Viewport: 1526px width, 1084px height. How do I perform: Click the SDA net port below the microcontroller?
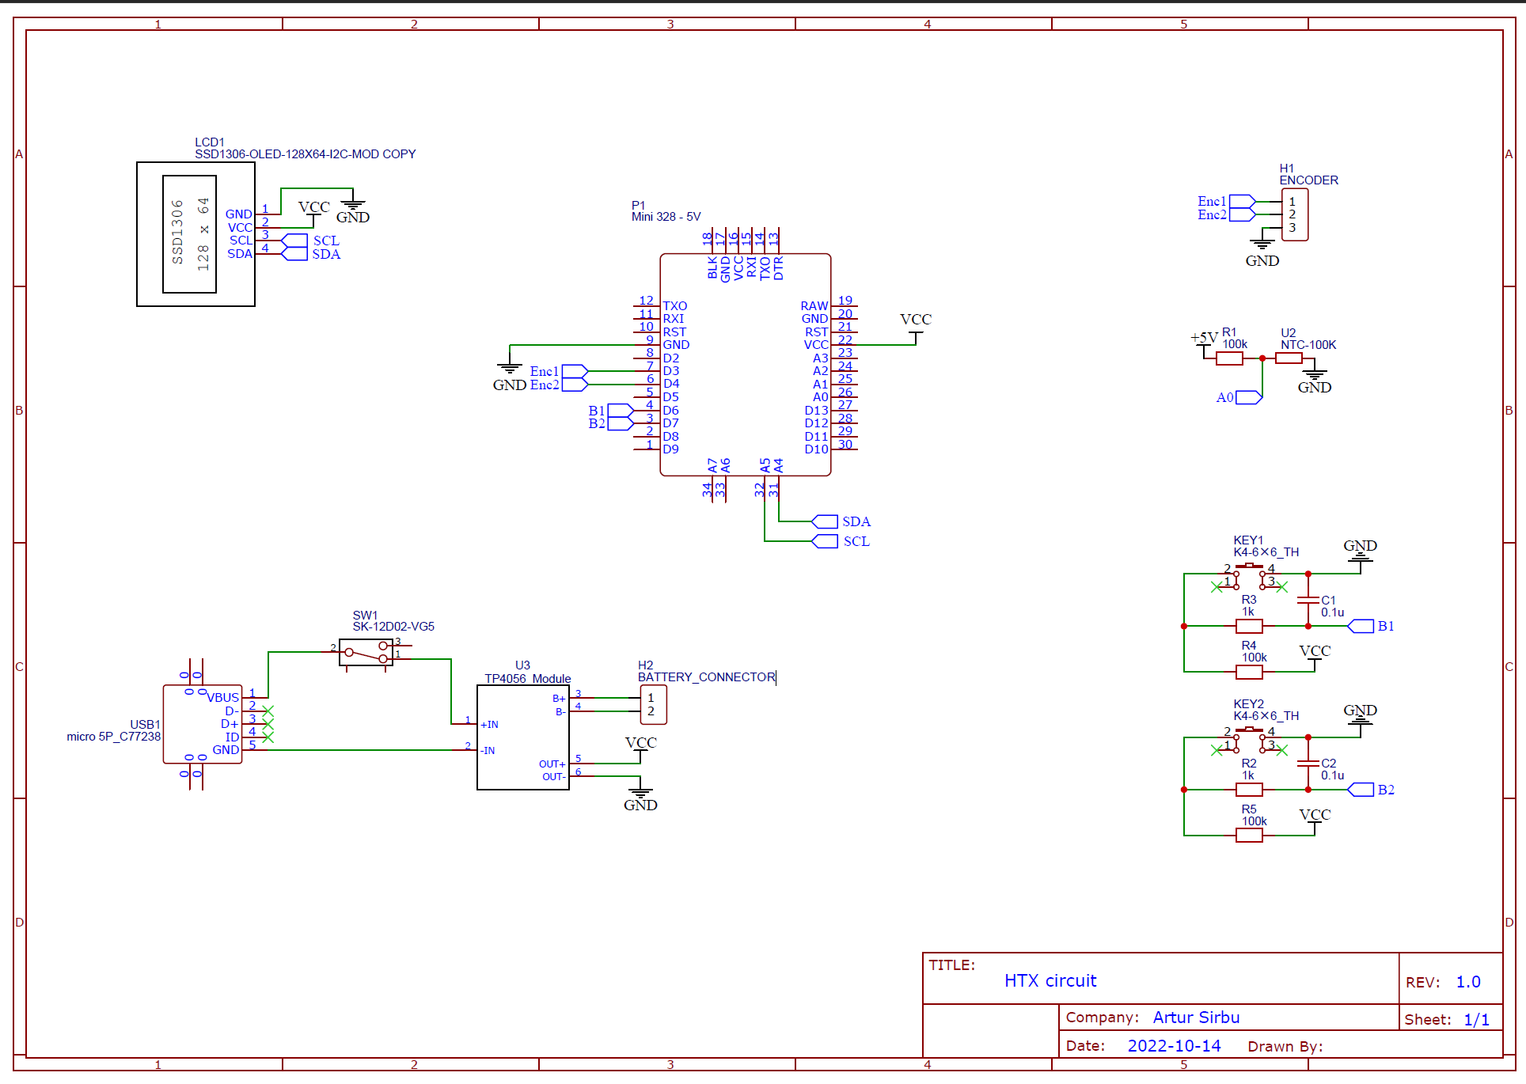pos(825,521)
